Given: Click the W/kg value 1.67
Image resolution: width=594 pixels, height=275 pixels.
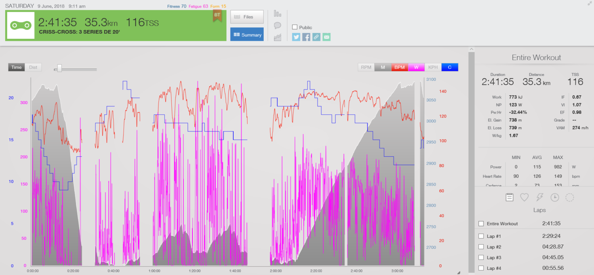Looking at the screenshot, I should click(513, 136).
